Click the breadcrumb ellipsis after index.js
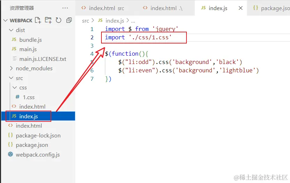This screenshot has width=290, height=183. (x=133, y=21)
